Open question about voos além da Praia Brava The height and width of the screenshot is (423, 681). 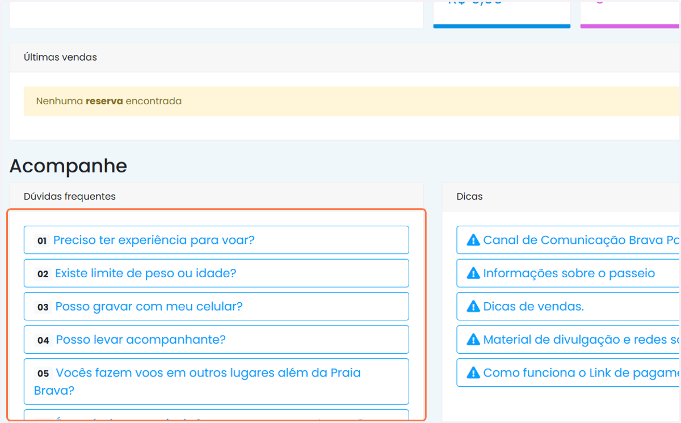(216, 382)
